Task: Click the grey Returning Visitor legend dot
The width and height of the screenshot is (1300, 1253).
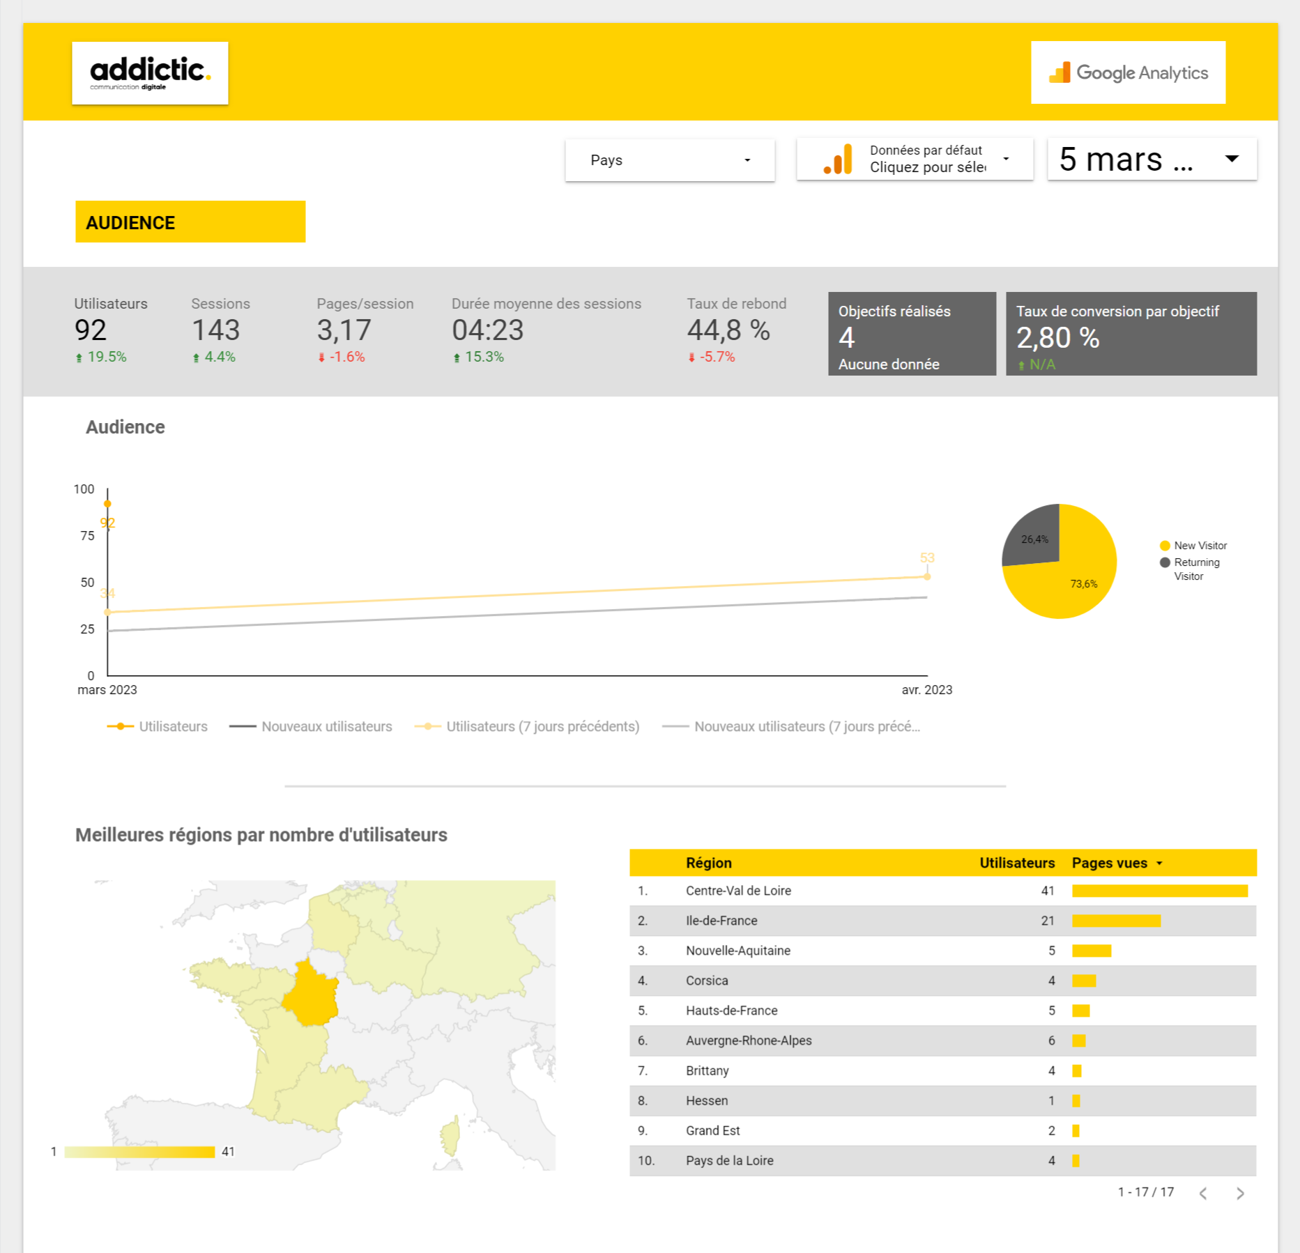Action: coord(1165,562)
